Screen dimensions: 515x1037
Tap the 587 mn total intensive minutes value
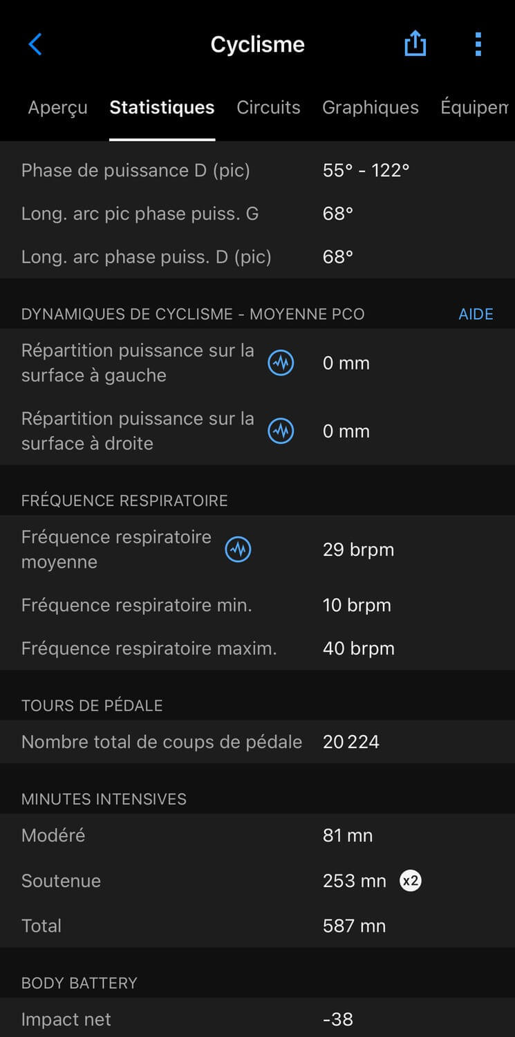point(354,926)
